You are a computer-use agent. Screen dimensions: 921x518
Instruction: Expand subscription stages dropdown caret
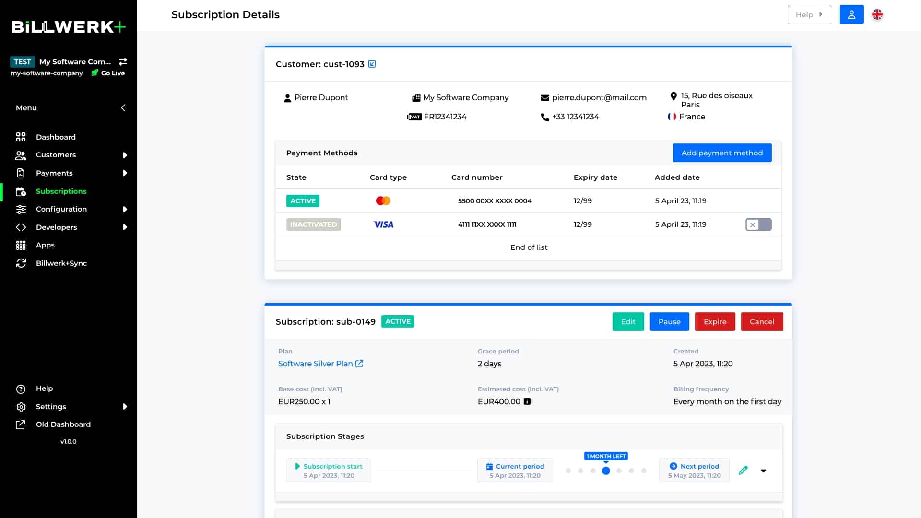pyautogui.click(x=763, y=471)
